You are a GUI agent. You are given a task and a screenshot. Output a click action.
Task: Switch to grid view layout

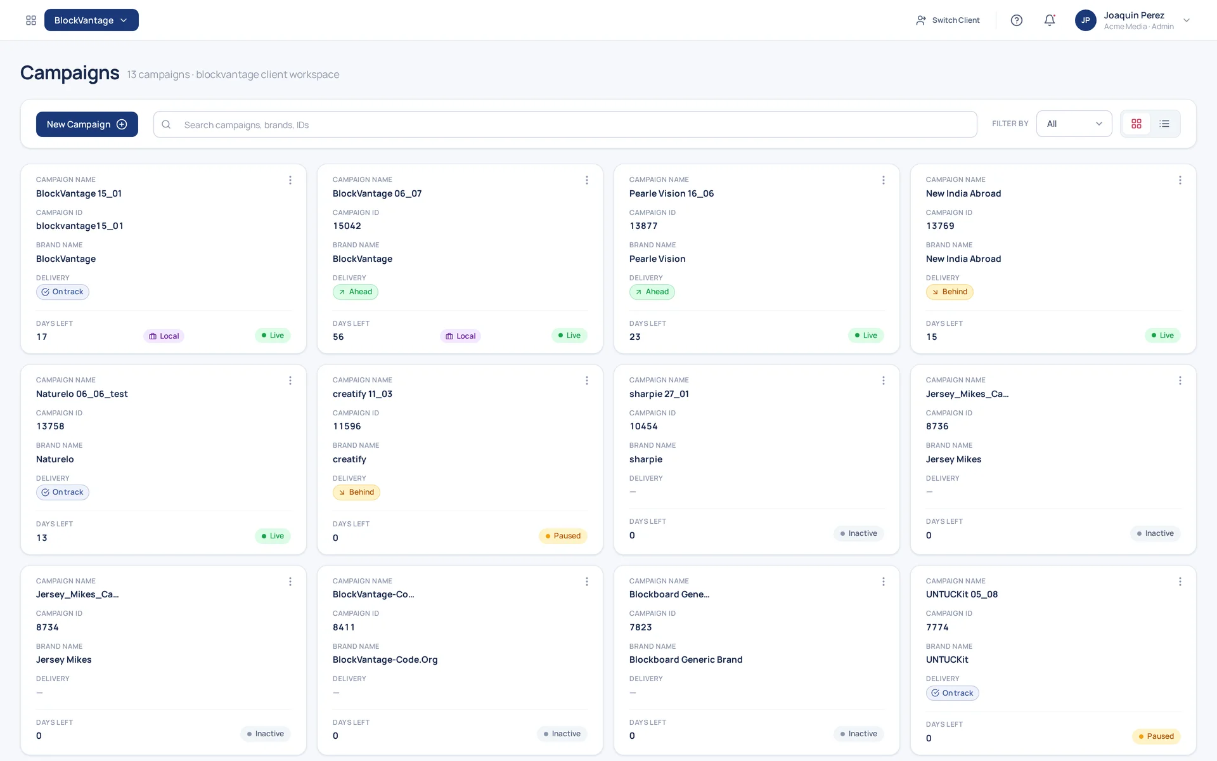1137,124
